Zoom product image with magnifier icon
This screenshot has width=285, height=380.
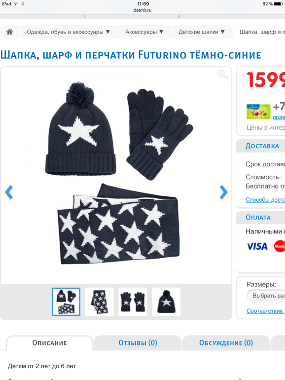222,75
